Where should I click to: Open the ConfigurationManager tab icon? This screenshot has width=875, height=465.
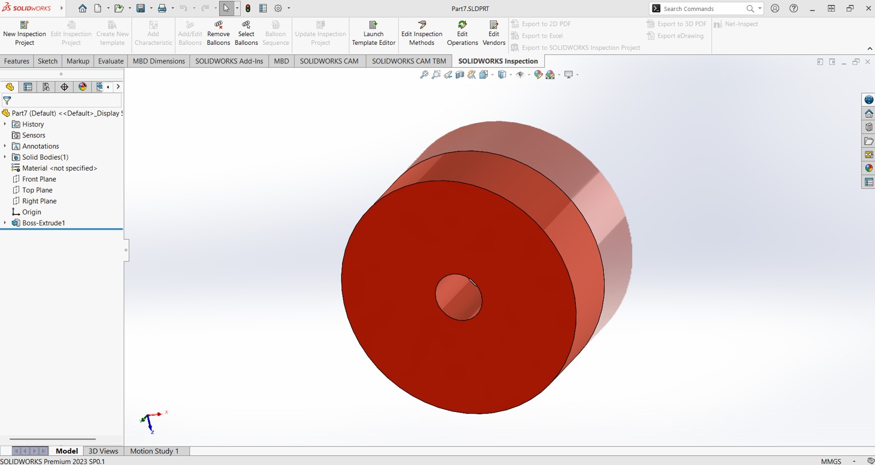tap(46, 87)
